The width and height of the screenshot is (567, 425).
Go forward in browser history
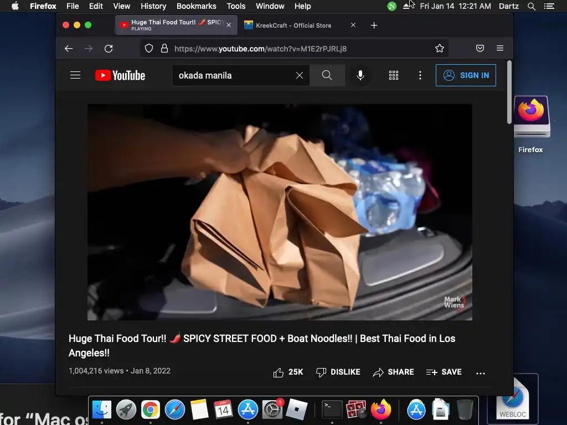point(89,49)
